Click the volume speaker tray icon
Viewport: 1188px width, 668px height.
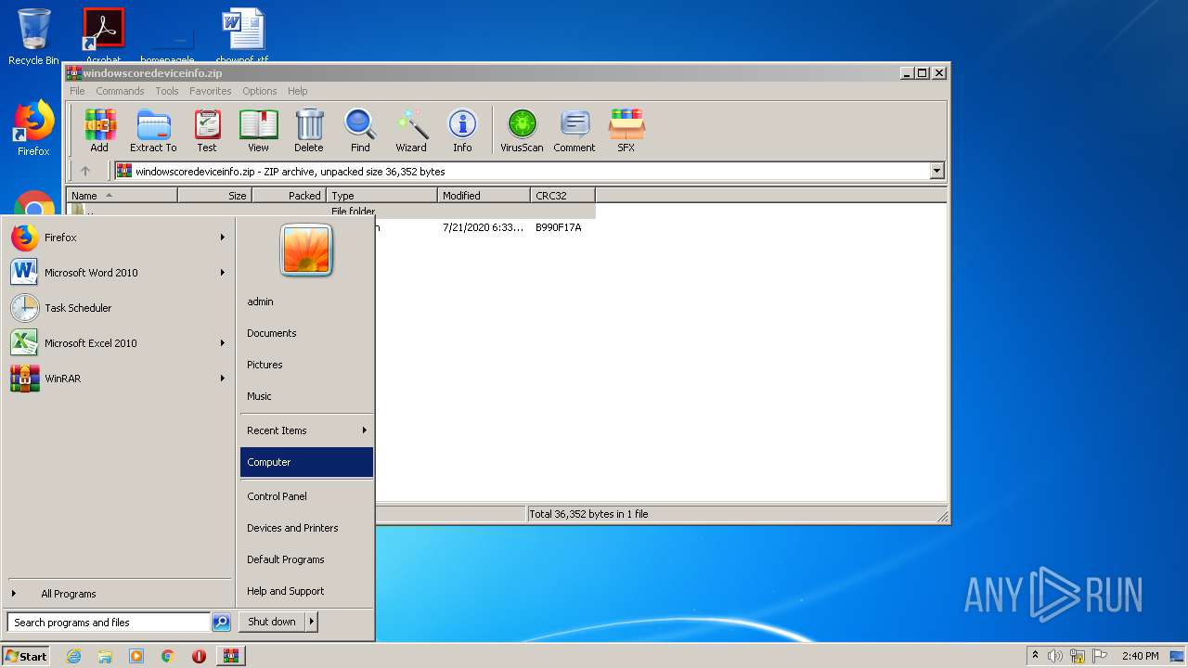pos(1055,656)
